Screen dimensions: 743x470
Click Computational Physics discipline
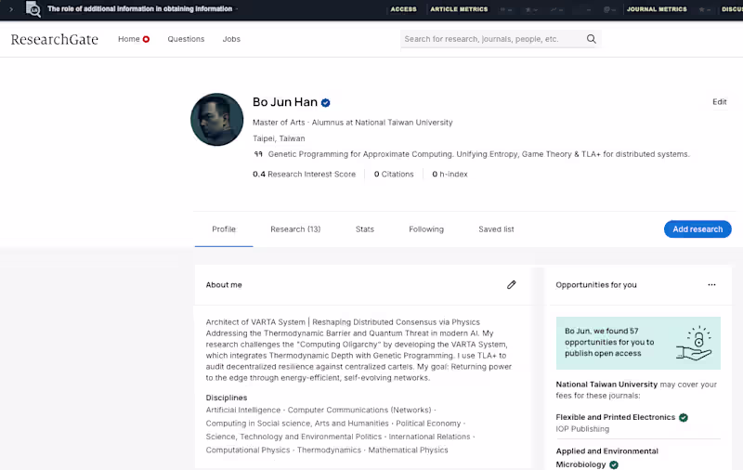(x=248, y=450)
